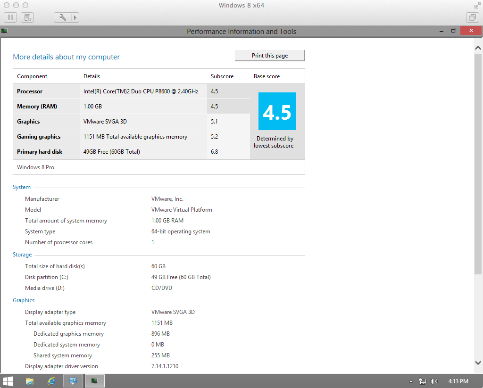
Task: Click the blue 4.5 base score tile
Action: 277,111
